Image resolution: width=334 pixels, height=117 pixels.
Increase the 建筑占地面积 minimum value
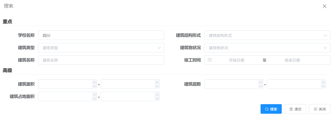coord(94,94)
